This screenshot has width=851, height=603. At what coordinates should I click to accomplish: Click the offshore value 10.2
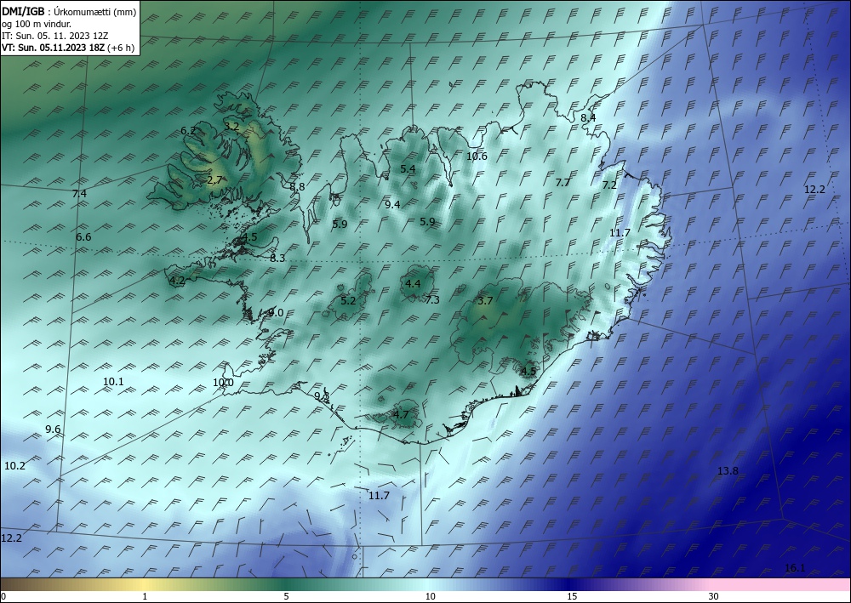[x=14, y=466]
